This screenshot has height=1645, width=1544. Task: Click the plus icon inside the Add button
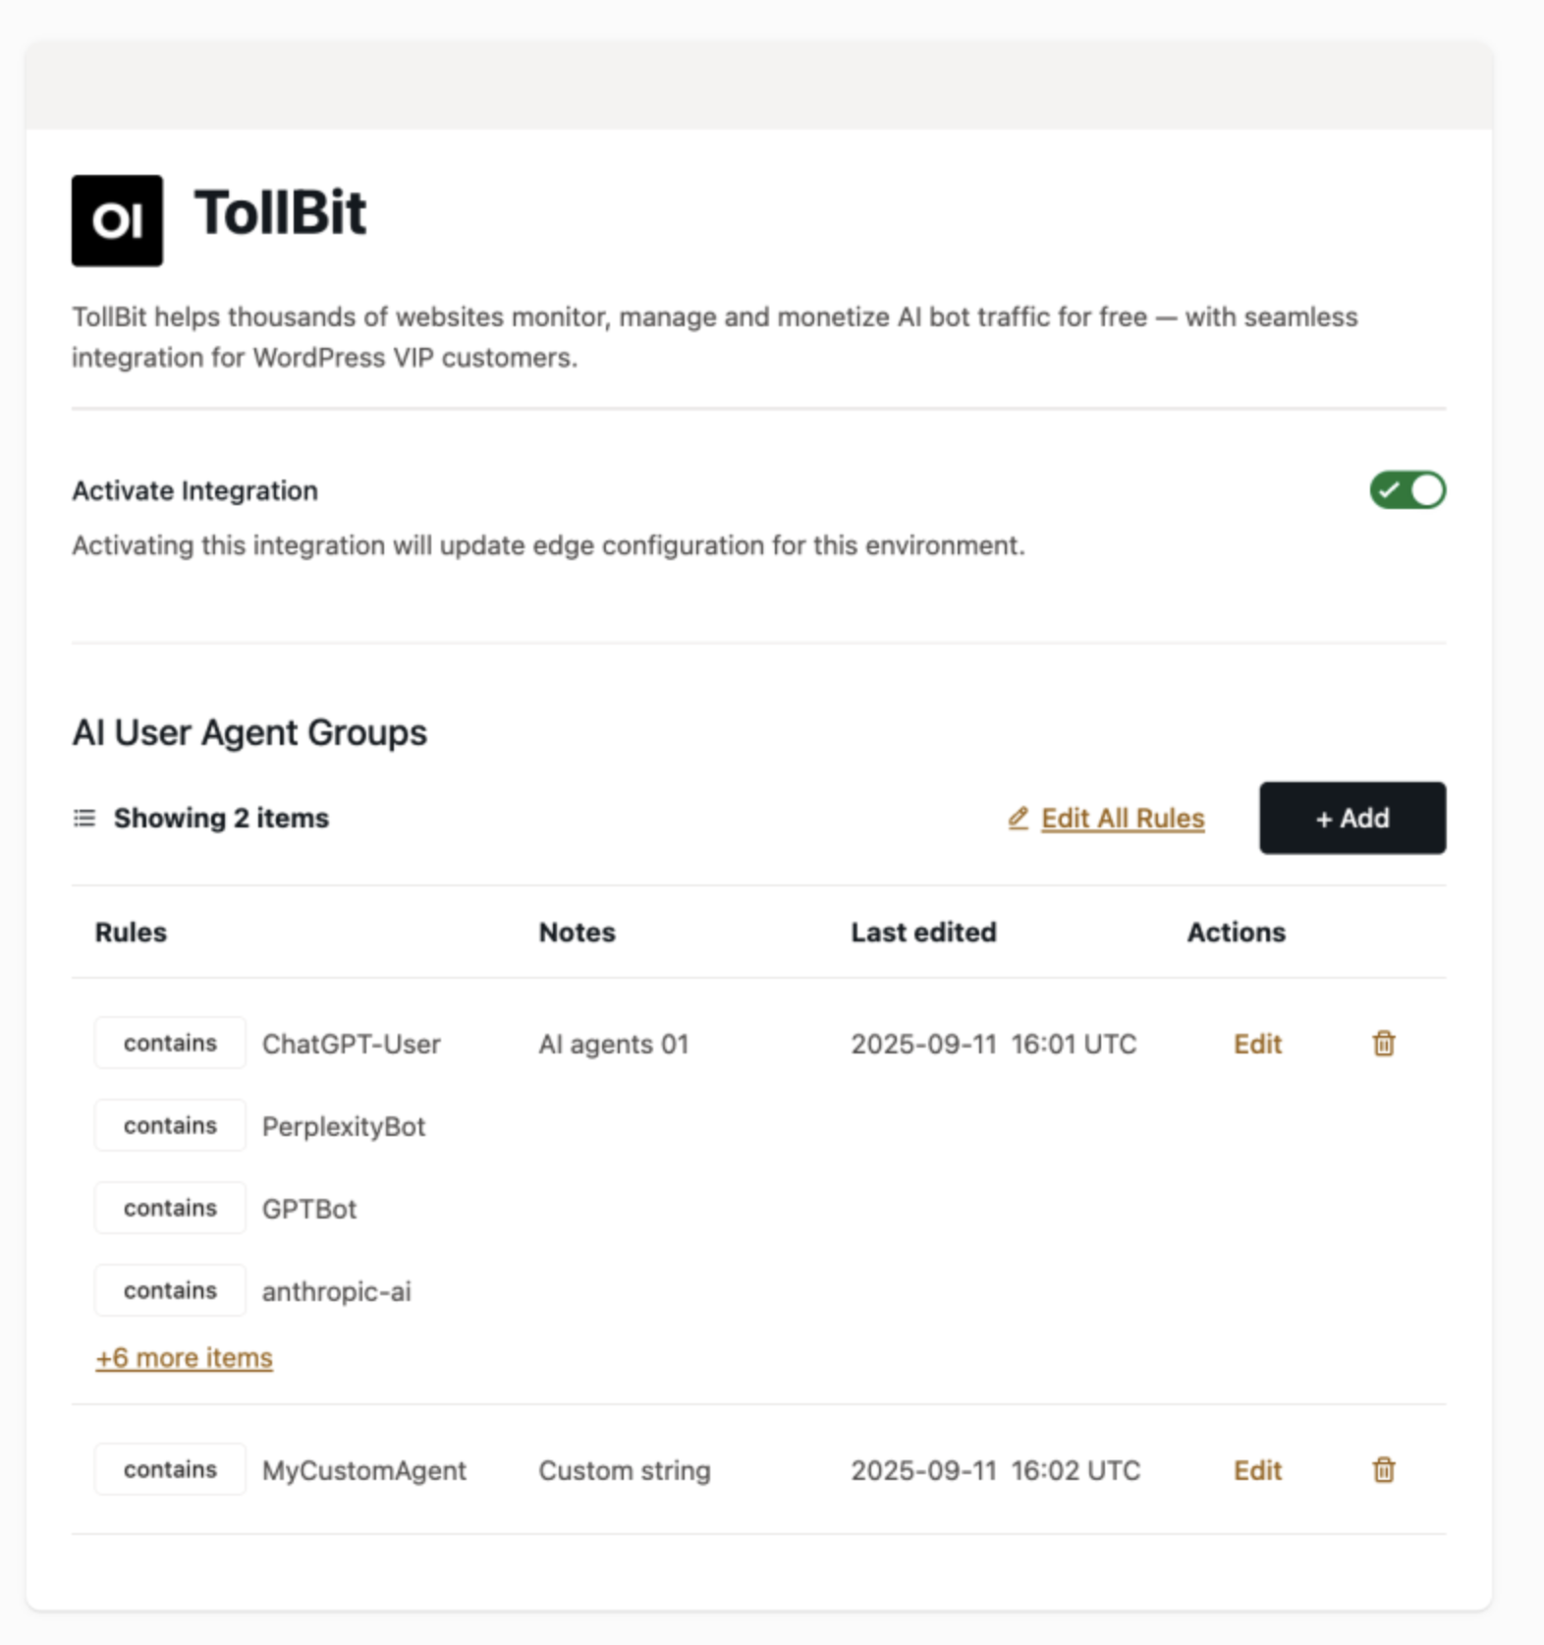pyautogui.click(x=1322, y=818)
